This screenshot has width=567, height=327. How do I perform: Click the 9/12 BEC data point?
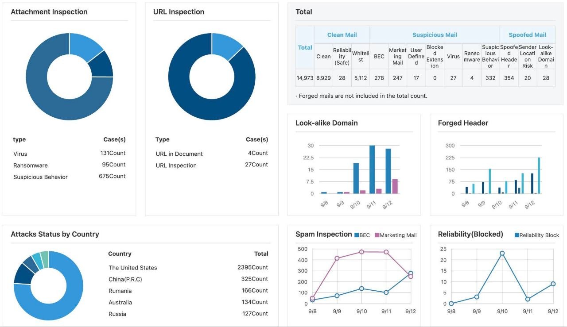coord(411,273)
